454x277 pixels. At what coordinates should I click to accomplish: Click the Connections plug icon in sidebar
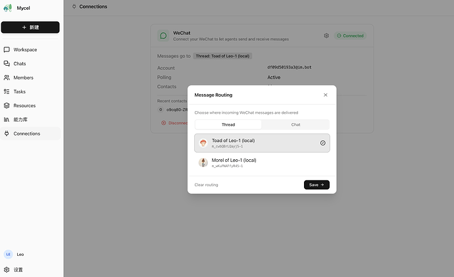point(7,134)
